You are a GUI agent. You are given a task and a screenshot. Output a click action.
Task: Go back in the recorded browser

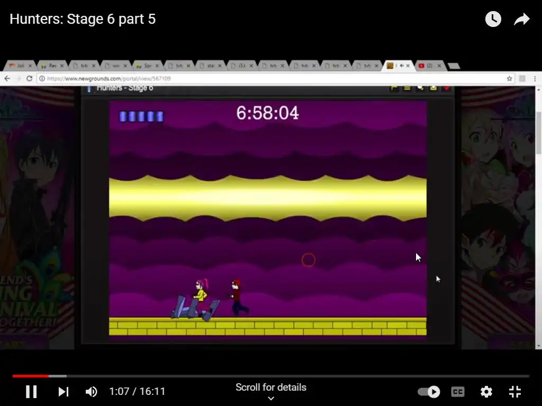7,78
